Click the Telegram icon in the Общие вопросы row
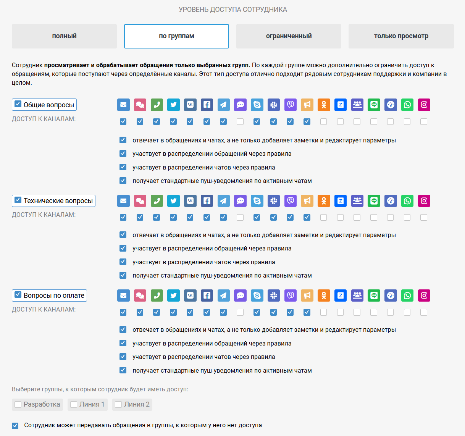465x436 pixels. click(x=223, y=105)
